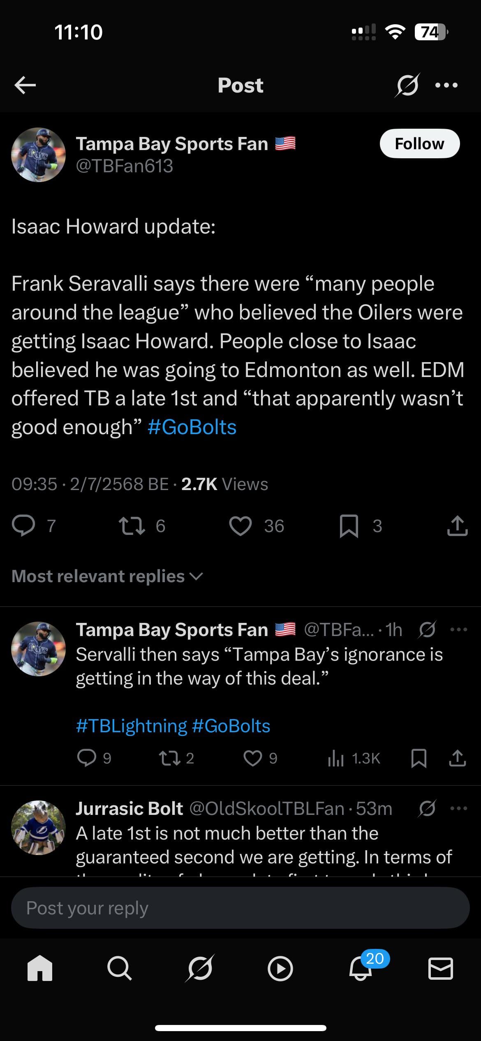Tap the Post your reply field
This screenshot has height=1041, width=481.
tap(240, 908)
